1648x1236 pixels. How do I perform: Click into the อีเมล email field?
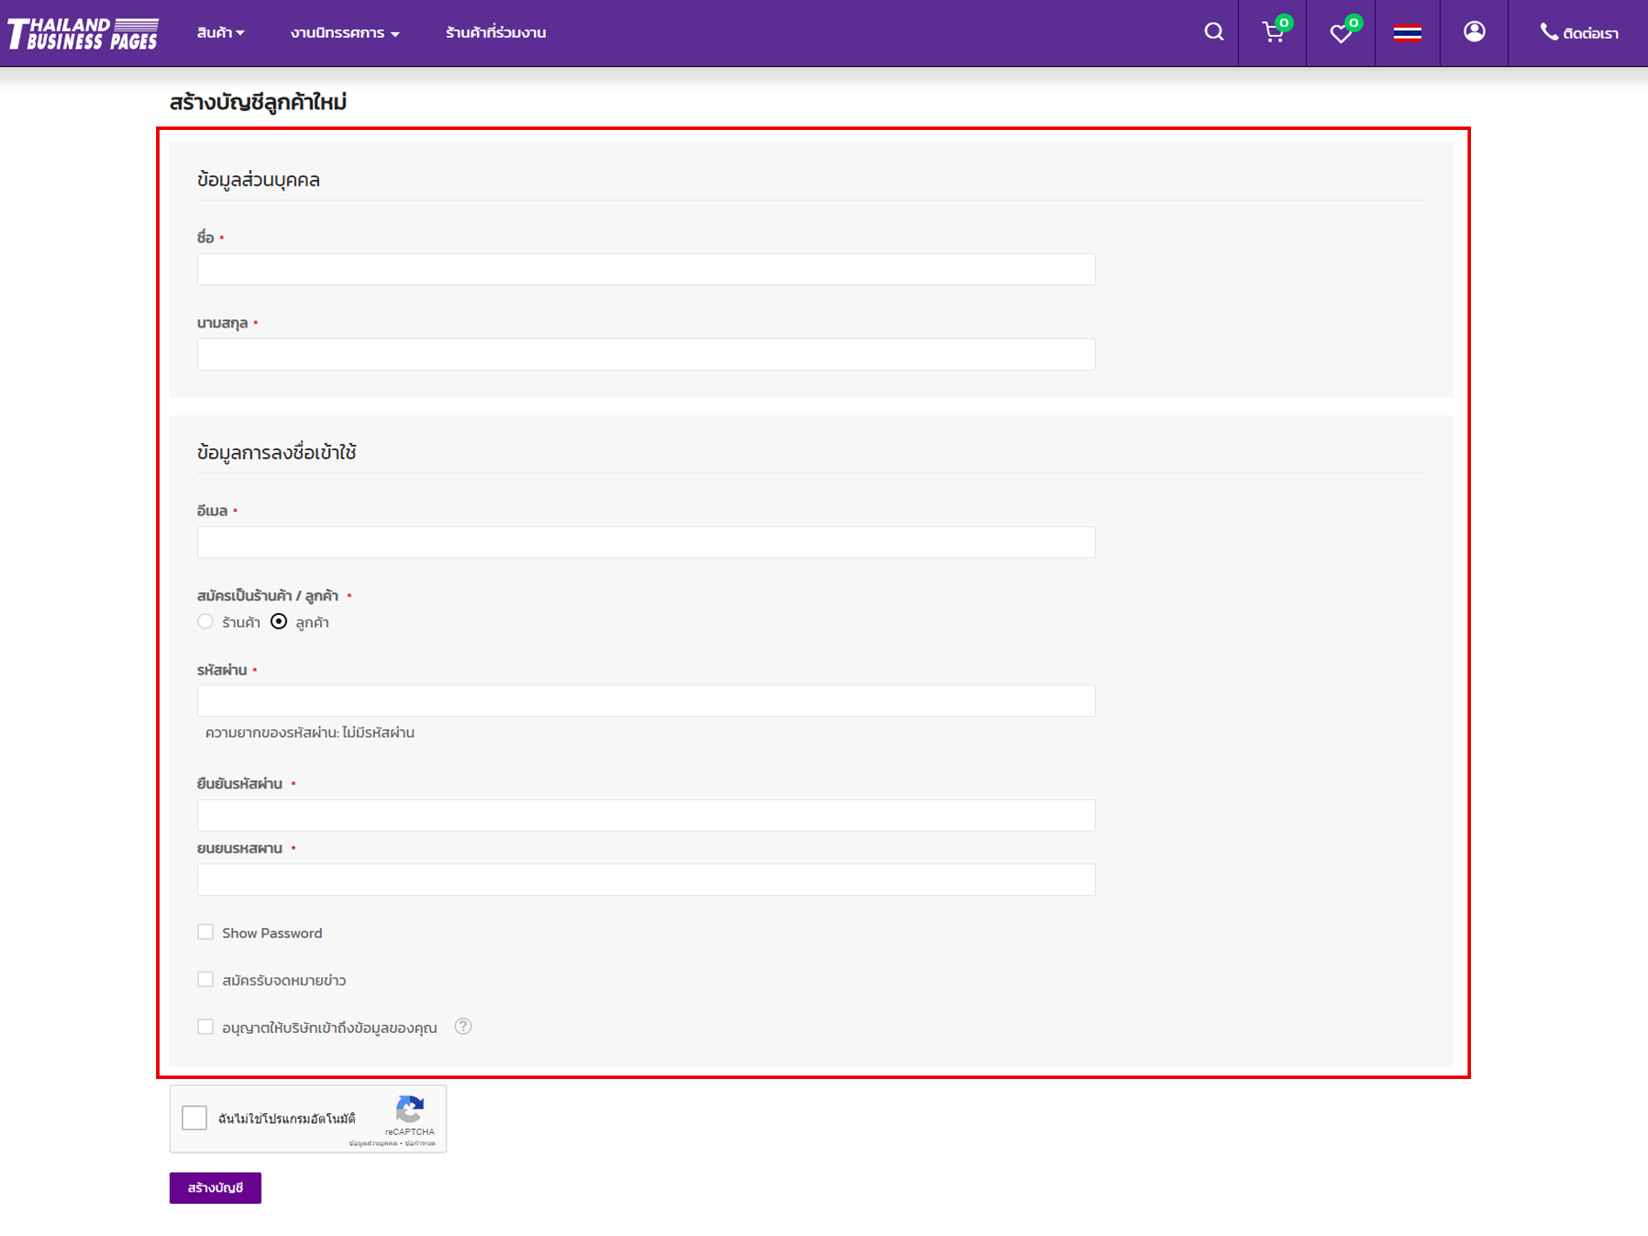(x=645, y=543)
